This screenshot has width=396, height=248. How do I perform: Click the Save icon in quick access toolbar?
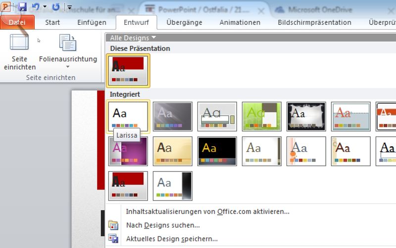click(x=22, y=7)
